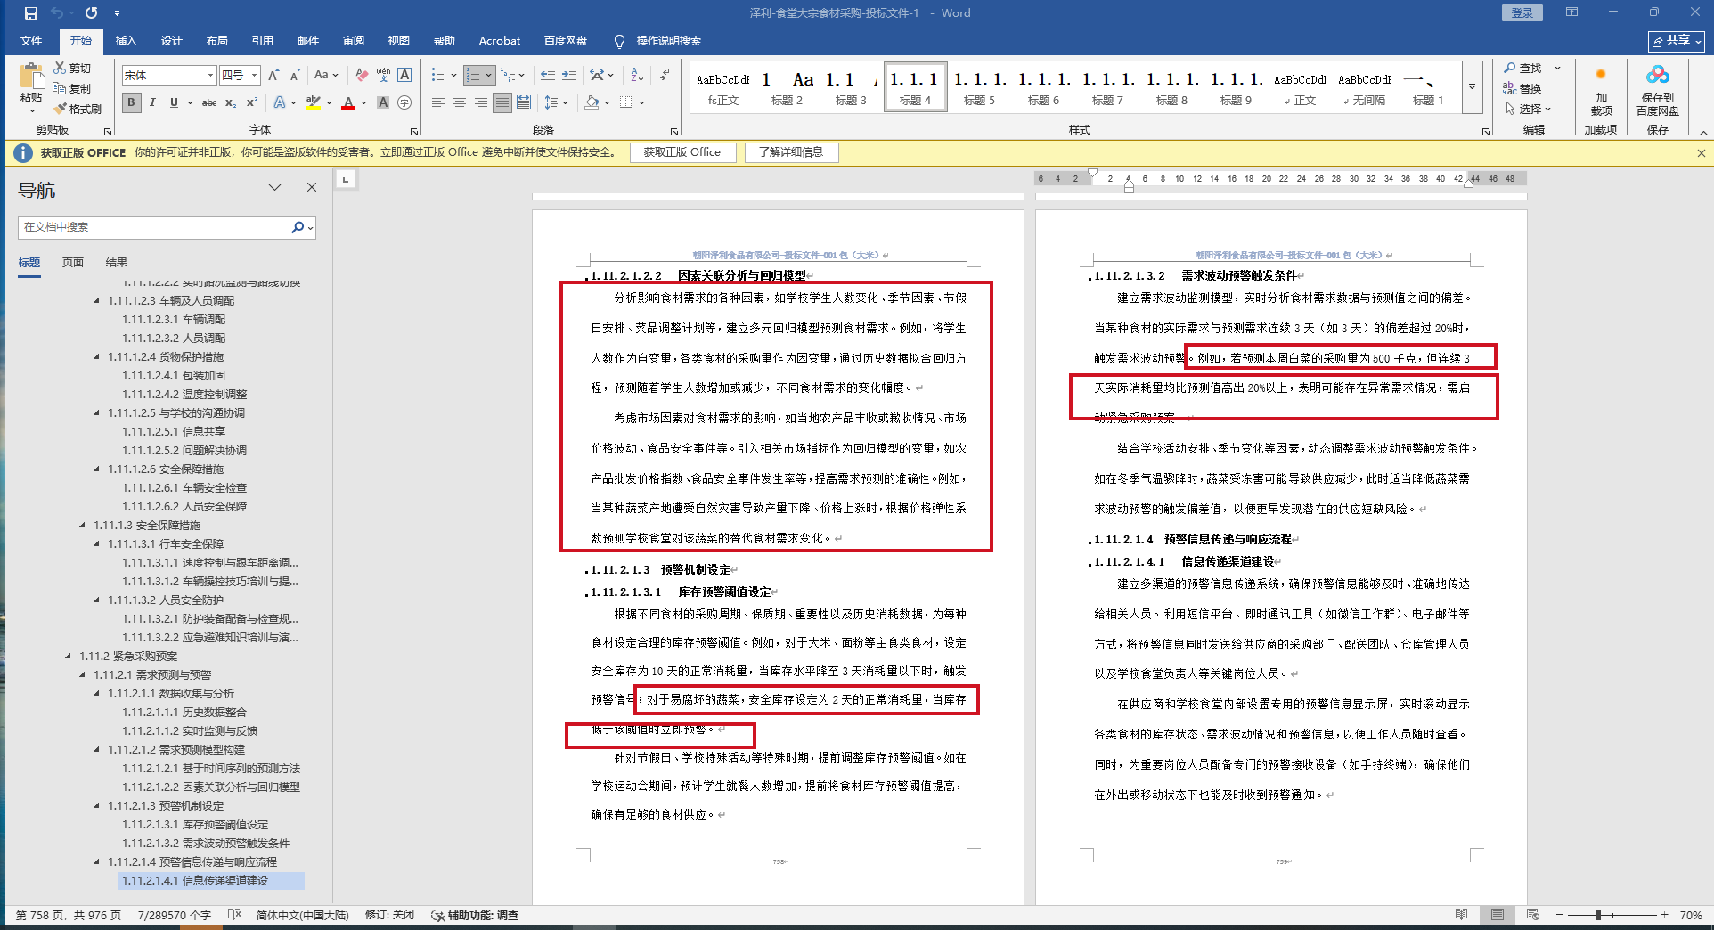Open the phonetic guide (wén) tool
This screenshot has width=1714, height=930.
pyautogui.click(x=383, y=76)
